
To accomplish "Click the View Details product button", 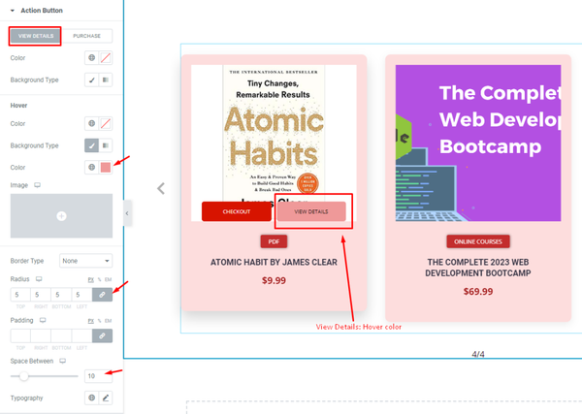I will [311, 211].
